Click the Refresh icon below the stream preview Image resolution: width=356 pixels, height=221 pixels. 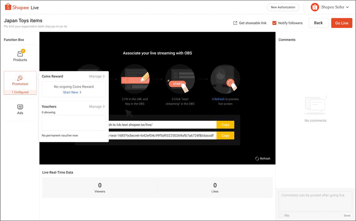click(257, 158)
